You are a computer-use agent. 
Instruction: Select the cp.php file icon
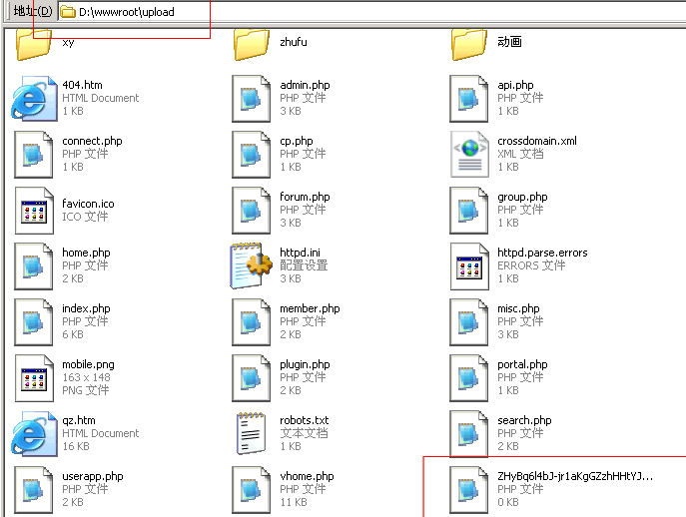coord(251,155)
